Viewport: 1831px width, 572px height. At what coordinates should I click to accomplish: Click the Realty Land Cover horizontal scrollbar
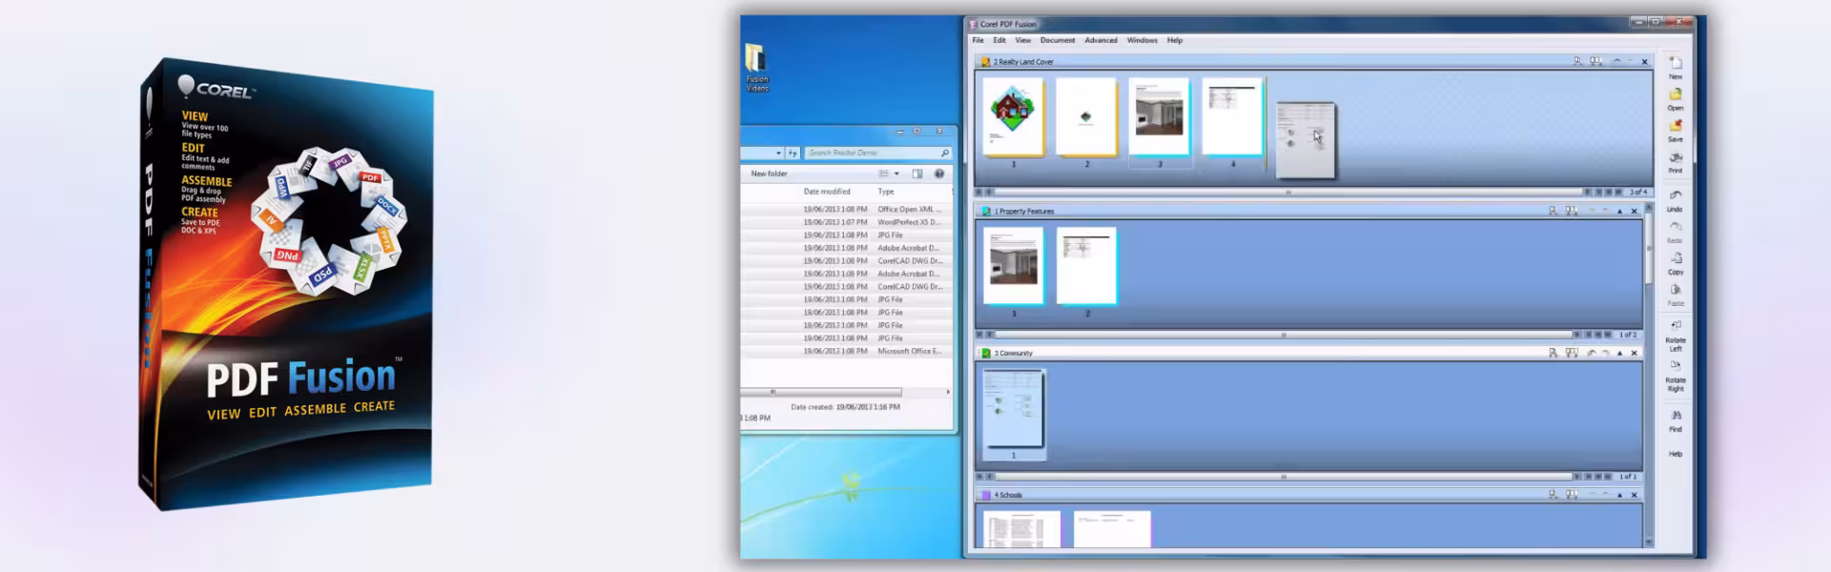(x=1288, y=193)
